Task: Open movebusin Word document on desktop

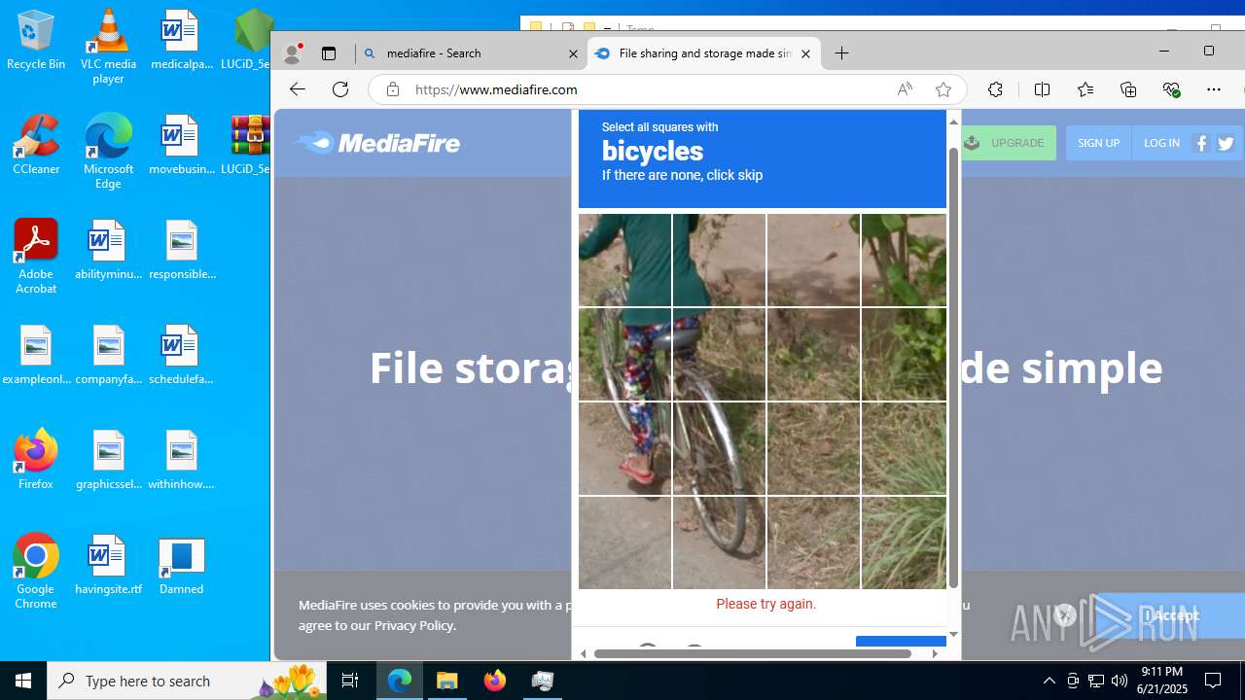Action: coord(181,146)
